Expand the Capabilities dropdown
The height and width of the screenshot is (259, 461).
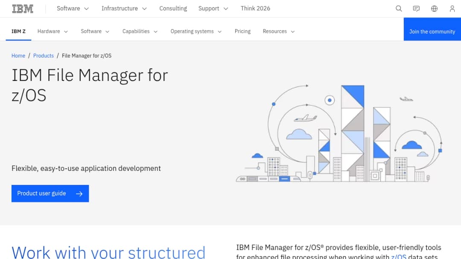(140, 32)
